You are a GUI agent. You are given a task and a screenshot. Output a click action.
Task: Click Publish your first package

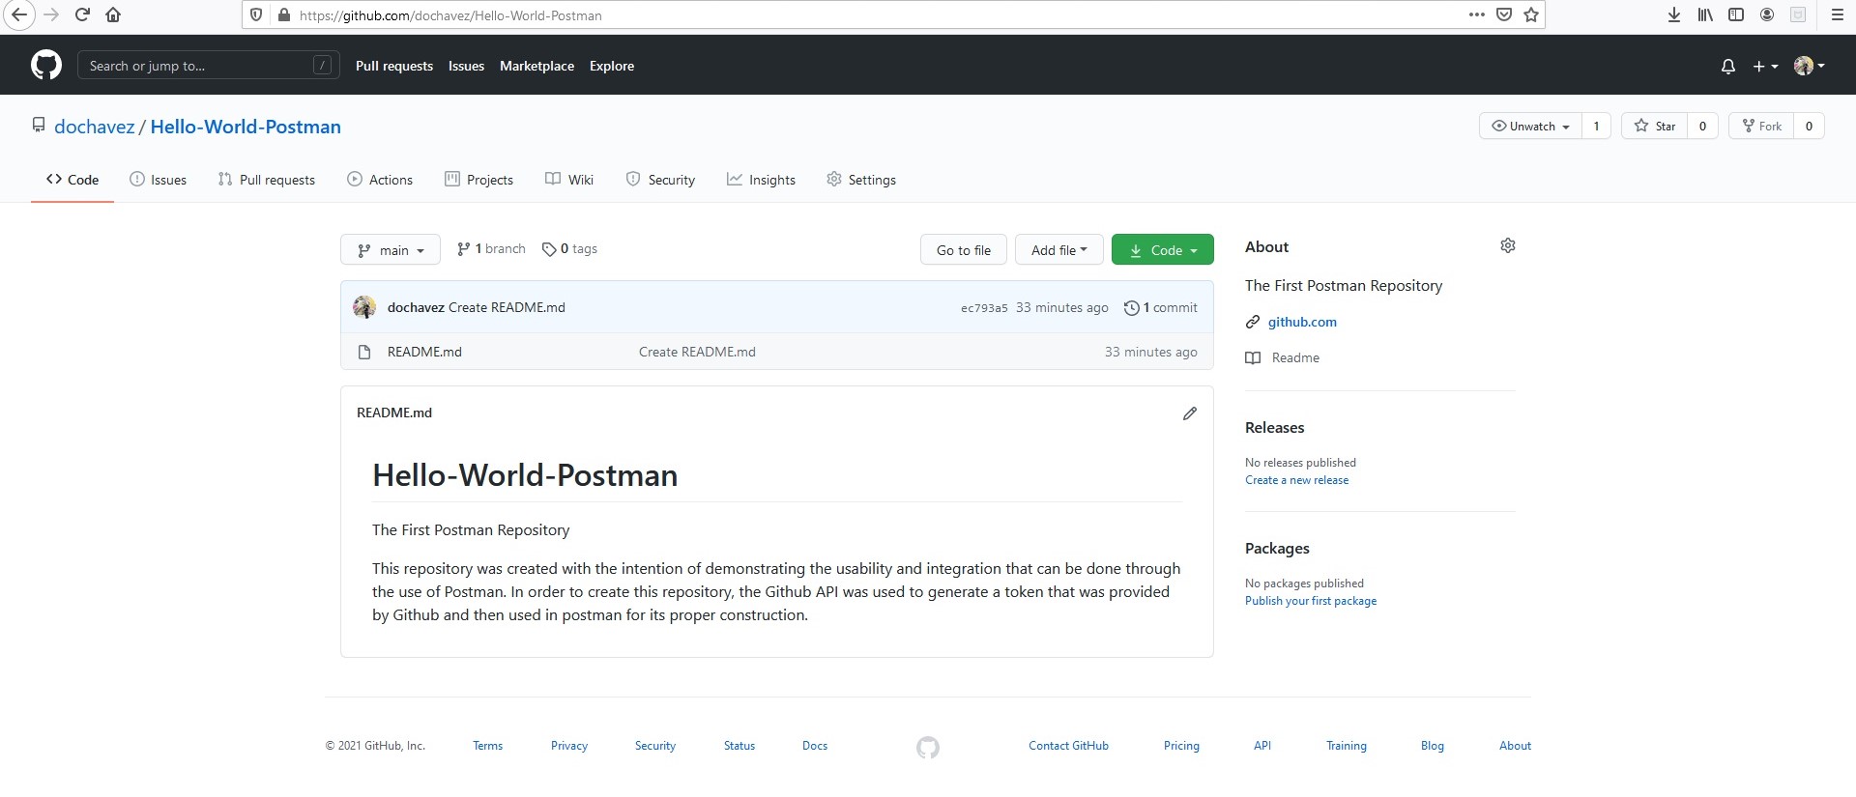[x=1311, y=601]
